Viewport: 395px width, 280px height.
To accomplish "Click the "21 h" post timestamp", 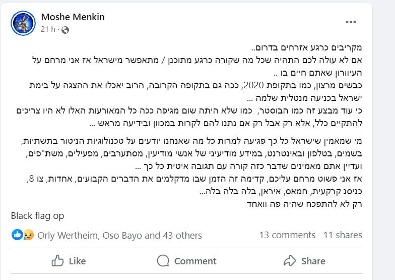I will pos(48,30).
